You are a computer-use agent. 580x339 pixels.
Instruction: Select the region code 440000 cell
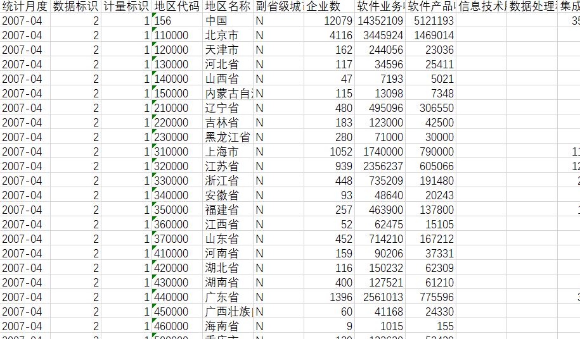click(177, 297)
